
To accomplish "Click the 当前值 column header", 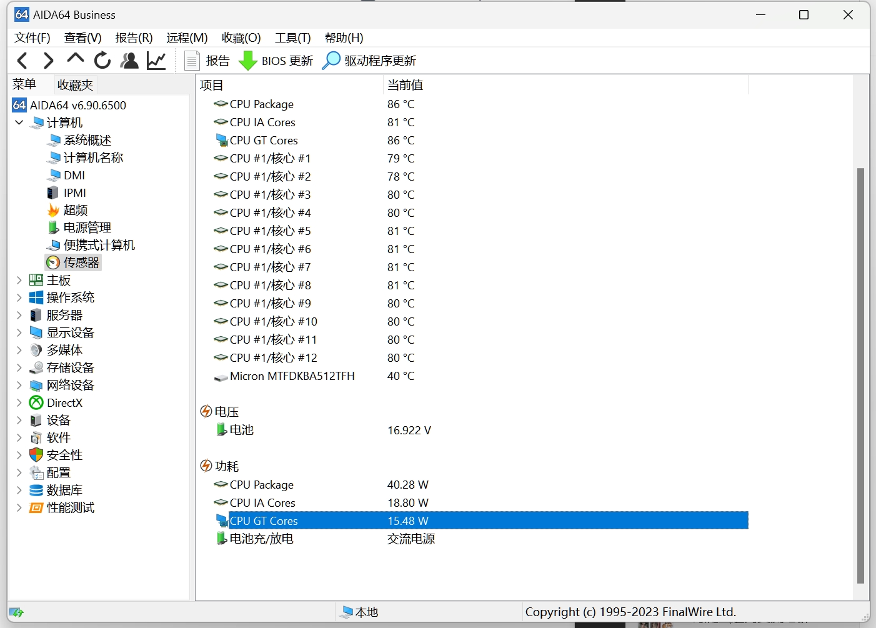I will click(405, 85).
